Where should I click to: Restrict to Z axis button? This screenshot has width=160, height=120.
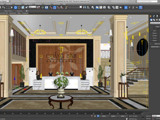click(x=133, y=7)
